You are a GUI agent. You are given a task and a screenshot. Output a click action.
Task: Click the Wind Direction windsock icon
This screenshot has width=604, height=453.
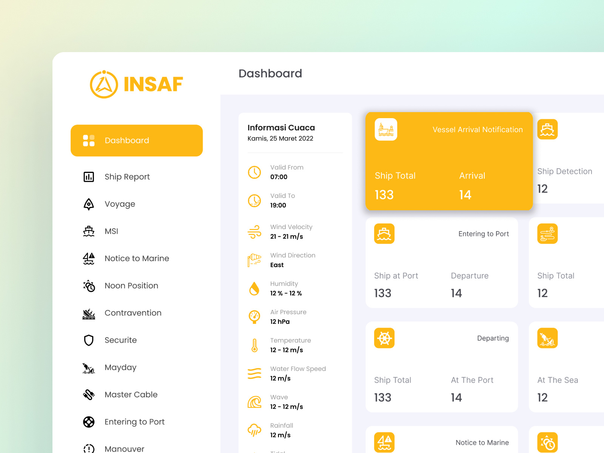[254, 260]
